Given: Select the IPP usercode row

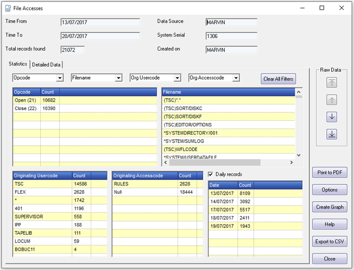Looking at the screenshot, I should click(x=60, y=225).
